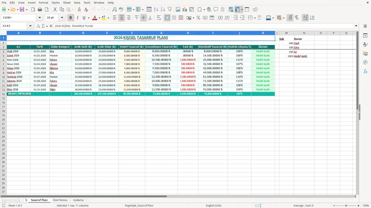Open the Styles menu
This screenshot has height=208, width=371.
[x=56, y=2]
